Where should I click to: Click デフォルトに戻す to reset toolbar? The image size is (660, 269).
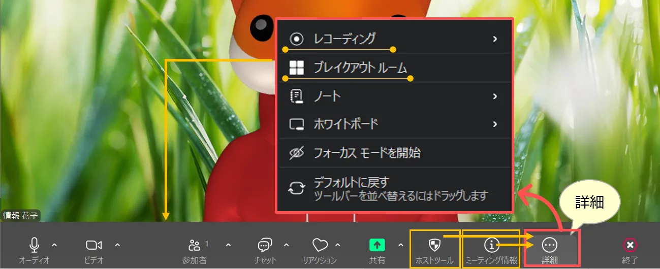[351, 182]
